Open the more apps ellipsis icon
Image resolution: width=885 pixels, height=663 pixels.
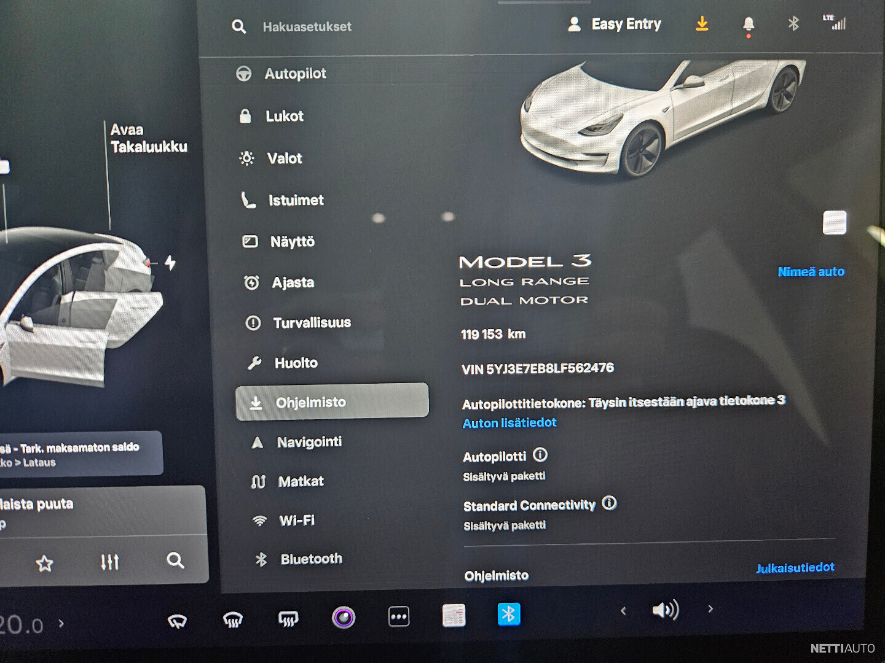(399, 616)
